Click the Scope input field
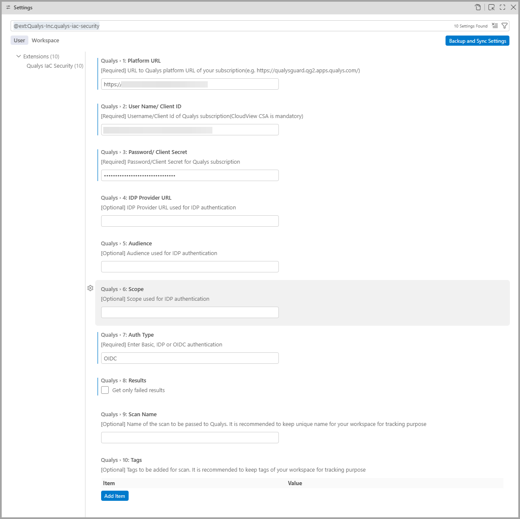 pos(190,313)
